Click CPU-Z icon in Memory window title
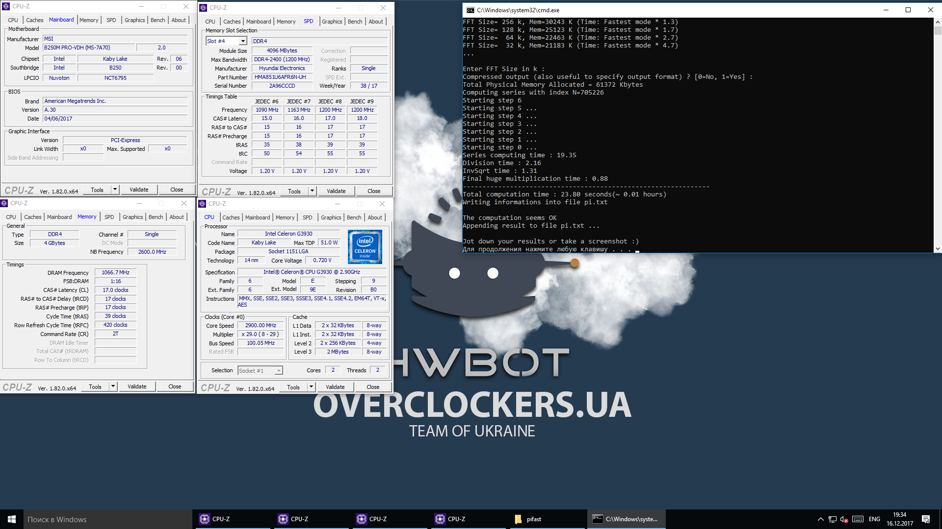Viewport: 942px width, 529px height. click(x=4, y=203)
